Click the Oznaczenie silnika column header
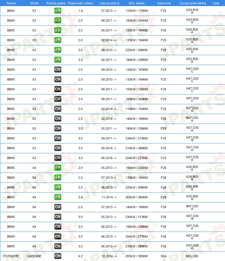Image resolution: width=225 pixels, height=261 pixels. [193, 3]
